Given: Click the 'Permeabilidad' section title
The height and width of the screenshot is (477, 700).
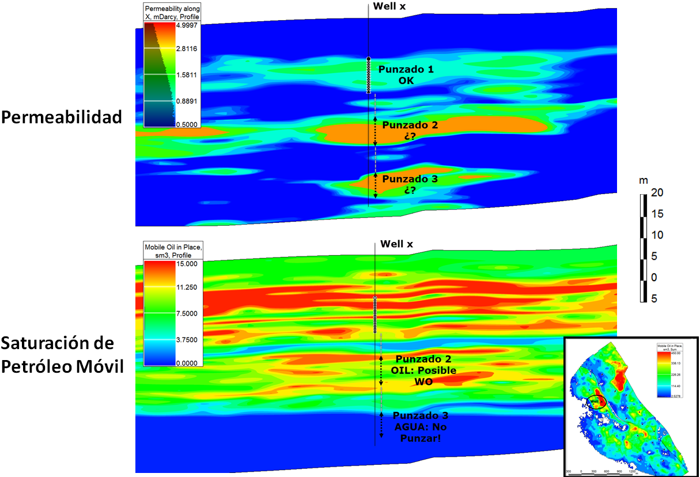Looking at the screenshot, I should click(x=62, y=118).
